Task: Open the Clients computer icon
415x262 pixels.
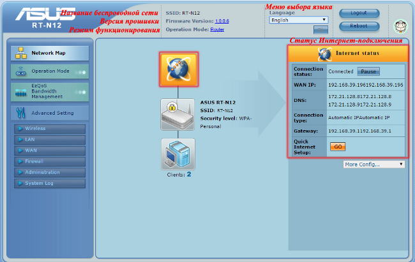Action: click(178, 154)
